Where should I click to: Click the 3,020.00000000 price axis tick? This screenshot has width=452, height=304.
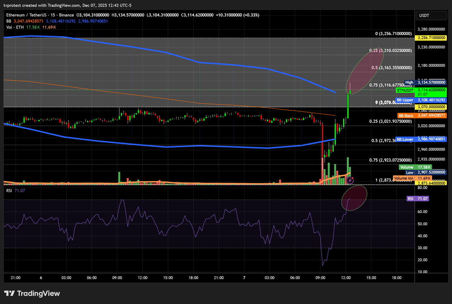431,125
